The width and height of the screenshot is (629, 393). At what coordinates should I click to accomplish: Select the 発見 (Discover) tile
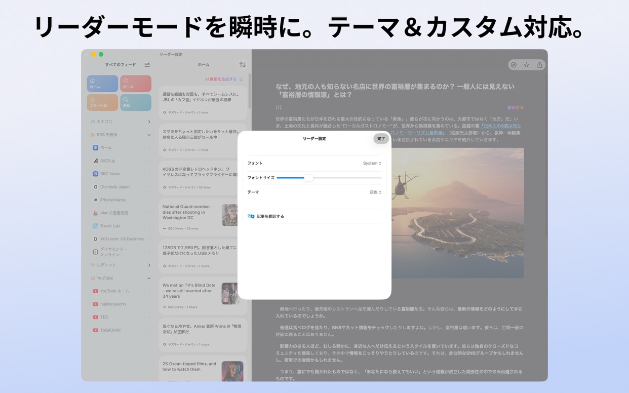136,101
